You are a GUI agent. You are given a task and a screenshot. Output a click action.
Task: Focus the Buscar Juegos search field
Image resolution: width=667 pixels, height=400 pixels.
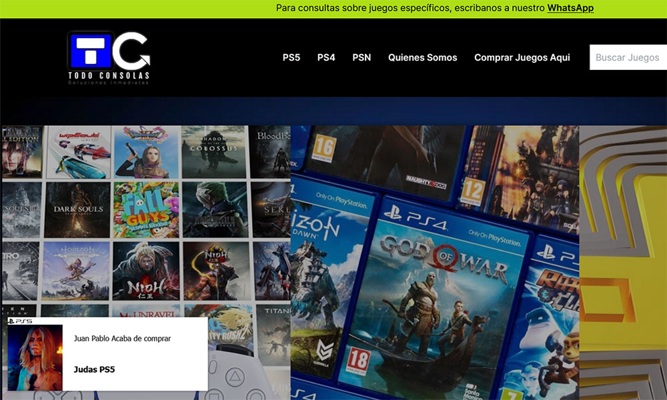[627, 57]
